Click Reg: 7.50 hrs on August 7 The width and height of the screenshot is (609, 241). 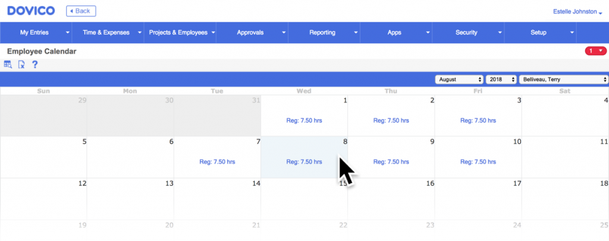pos(217,162)
